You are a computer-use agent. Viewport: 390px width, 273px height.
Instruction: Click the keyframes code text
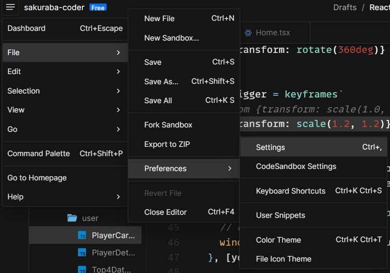click(x=311, y=94)
